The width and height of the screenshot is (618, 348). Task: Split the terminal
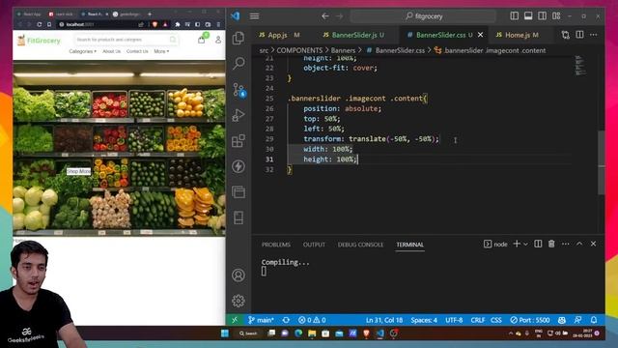[538, 244]
